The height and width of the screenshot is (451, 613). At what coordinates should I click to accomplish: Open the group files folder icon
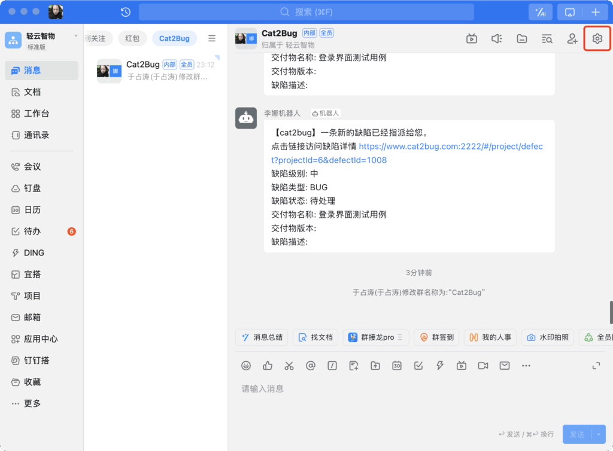click(x=521, y=39)
